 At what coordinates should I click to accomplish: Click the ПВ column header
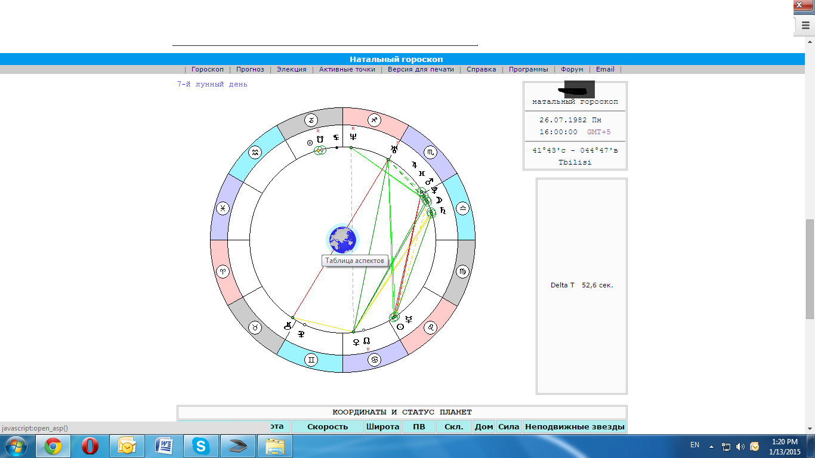(419, 426)
